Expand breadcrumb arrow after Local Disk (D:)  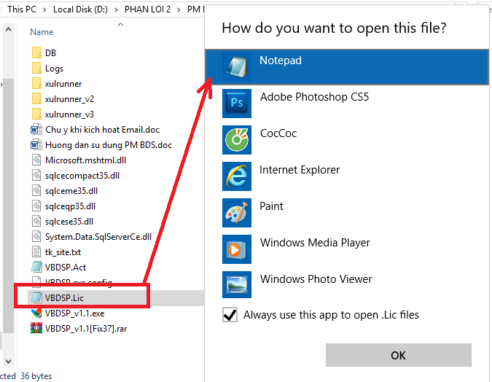[x=116, y=9]
